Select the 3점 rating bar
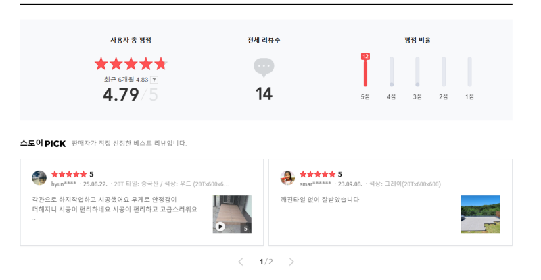The height and width of the screenshot is (280, 541). click(x=417, y=72)
